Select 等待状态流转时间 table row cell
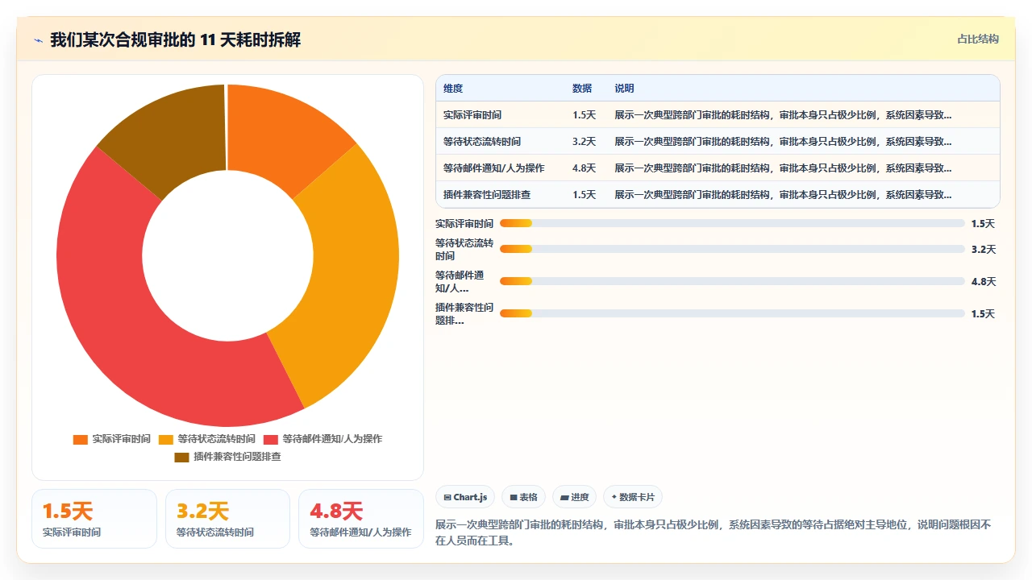The height and width of the screenshot is (580, 1032). (x=482, y=142)
